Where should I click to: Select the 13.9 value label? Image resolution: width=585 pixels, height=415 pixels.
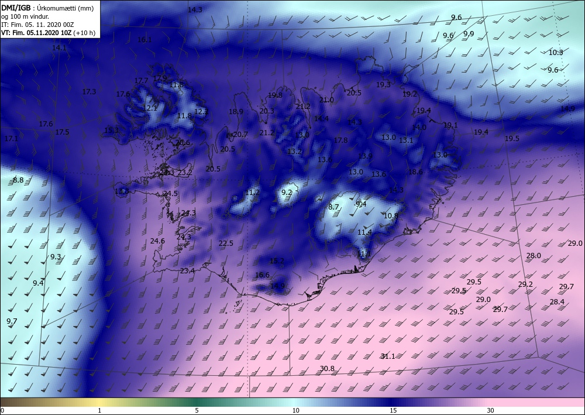pos(365,156)
